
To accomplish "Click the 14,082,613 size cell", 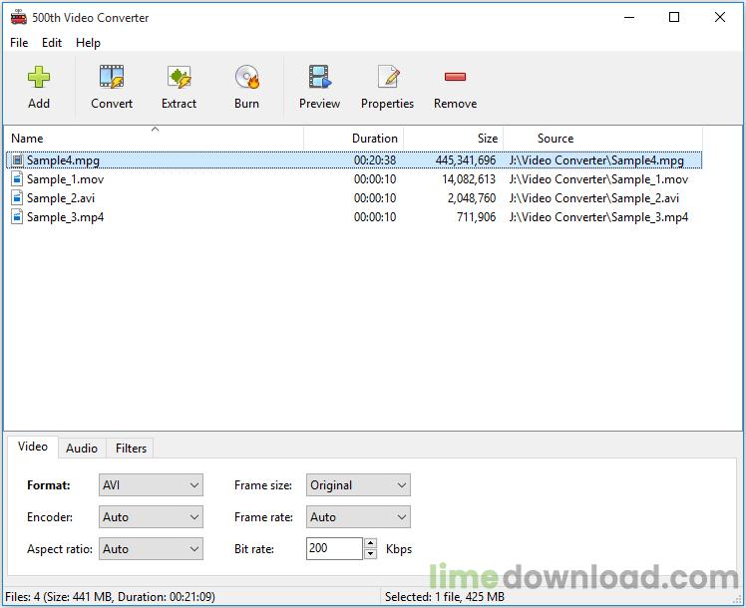I will point(469,179).
